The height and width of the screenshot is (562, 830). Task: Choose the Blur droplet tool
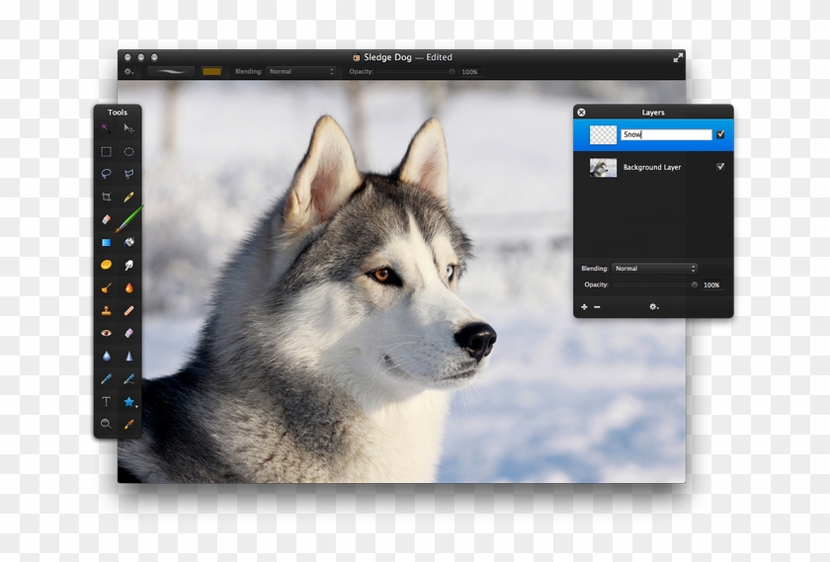[x=106, y=357]
